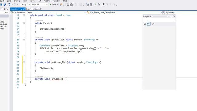Click the Save All toolbar icon
Screen dimensions: 197x111
click(x=5, y=4)
